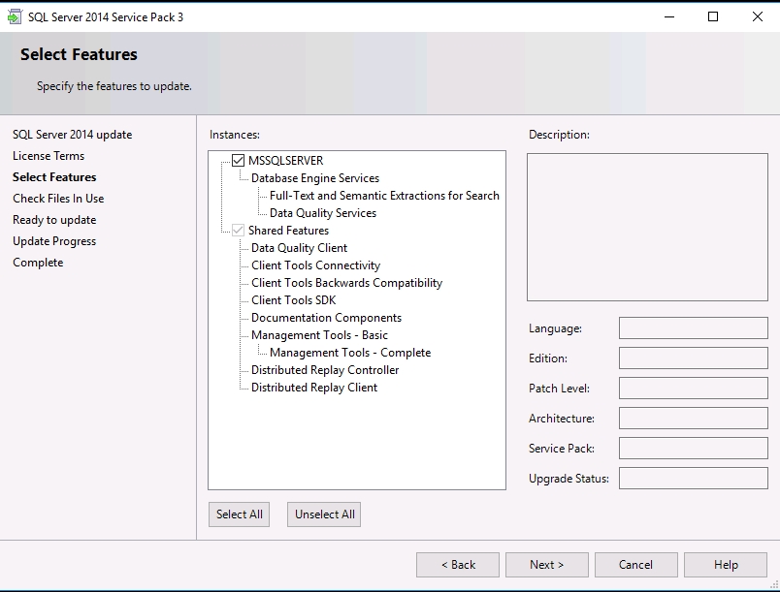Viewport: 780px width, 592px height.
Task: Open Help for this setup page
Action: tap(726, 565)
